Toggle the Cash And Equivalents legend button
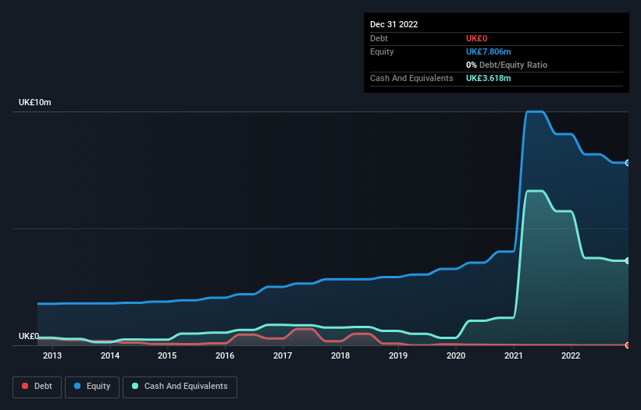This screenshot has width=641, height=410. (180, 387)
